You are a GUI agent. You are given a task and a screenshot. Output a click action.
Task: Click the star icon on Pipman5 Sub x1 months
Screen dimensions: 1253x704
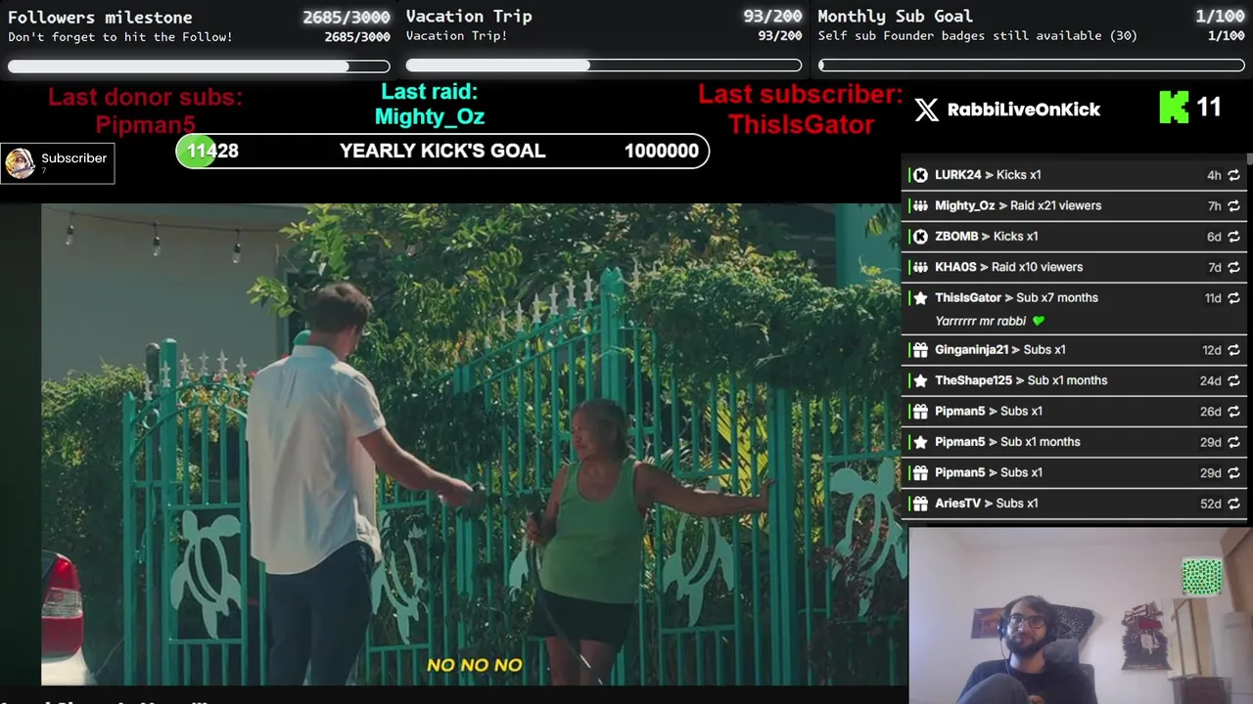tap(920, 442)
